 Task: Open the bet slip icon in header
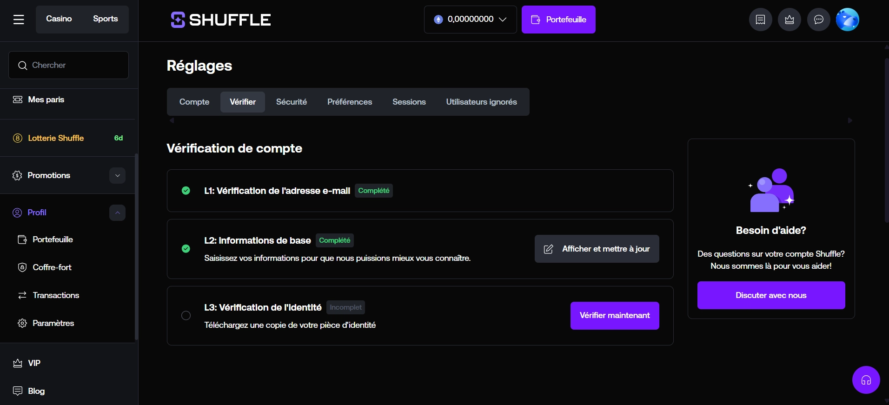click(761, 20)
